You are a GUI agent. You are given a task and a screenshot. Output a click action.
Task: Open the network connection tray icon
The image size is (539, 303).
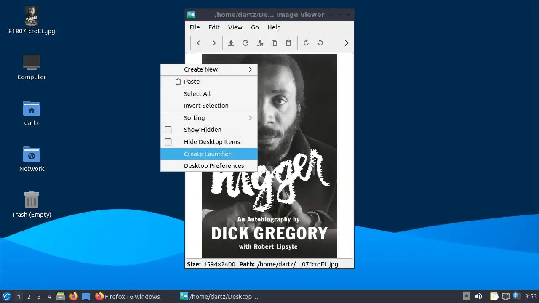click(505, 297)
